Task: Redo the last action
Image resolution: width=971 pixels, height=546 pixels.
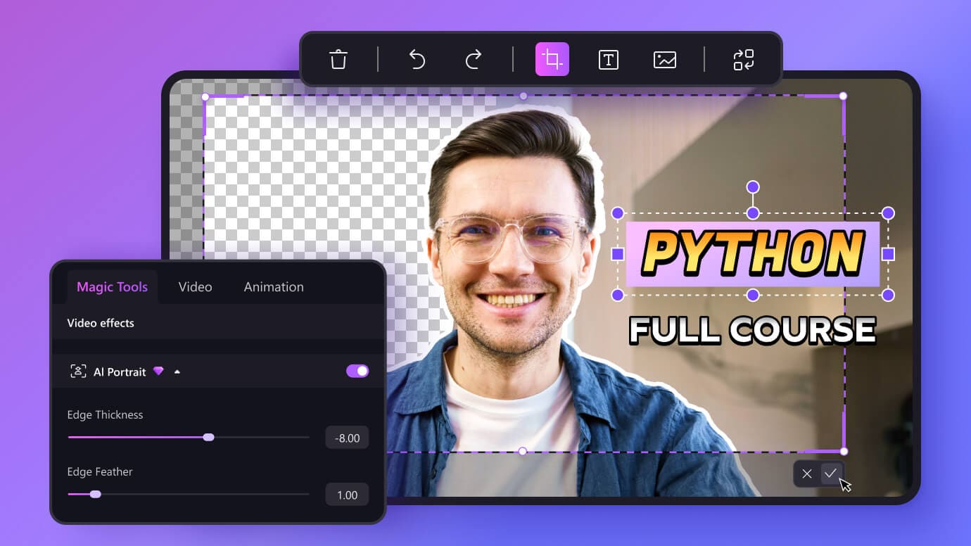Action: [x=474, y=59]
